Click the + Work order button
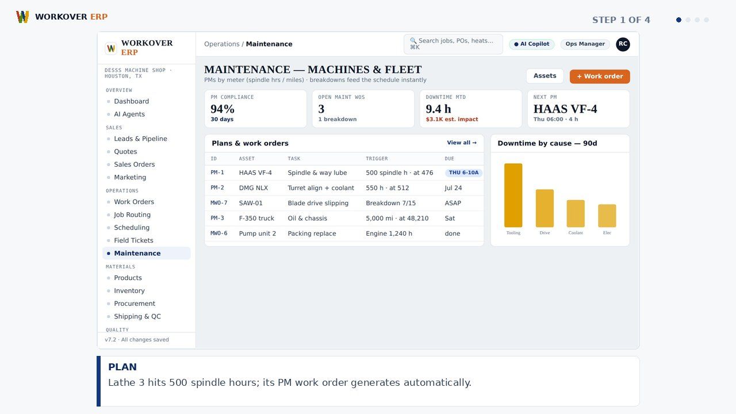 tap(600, 76)
